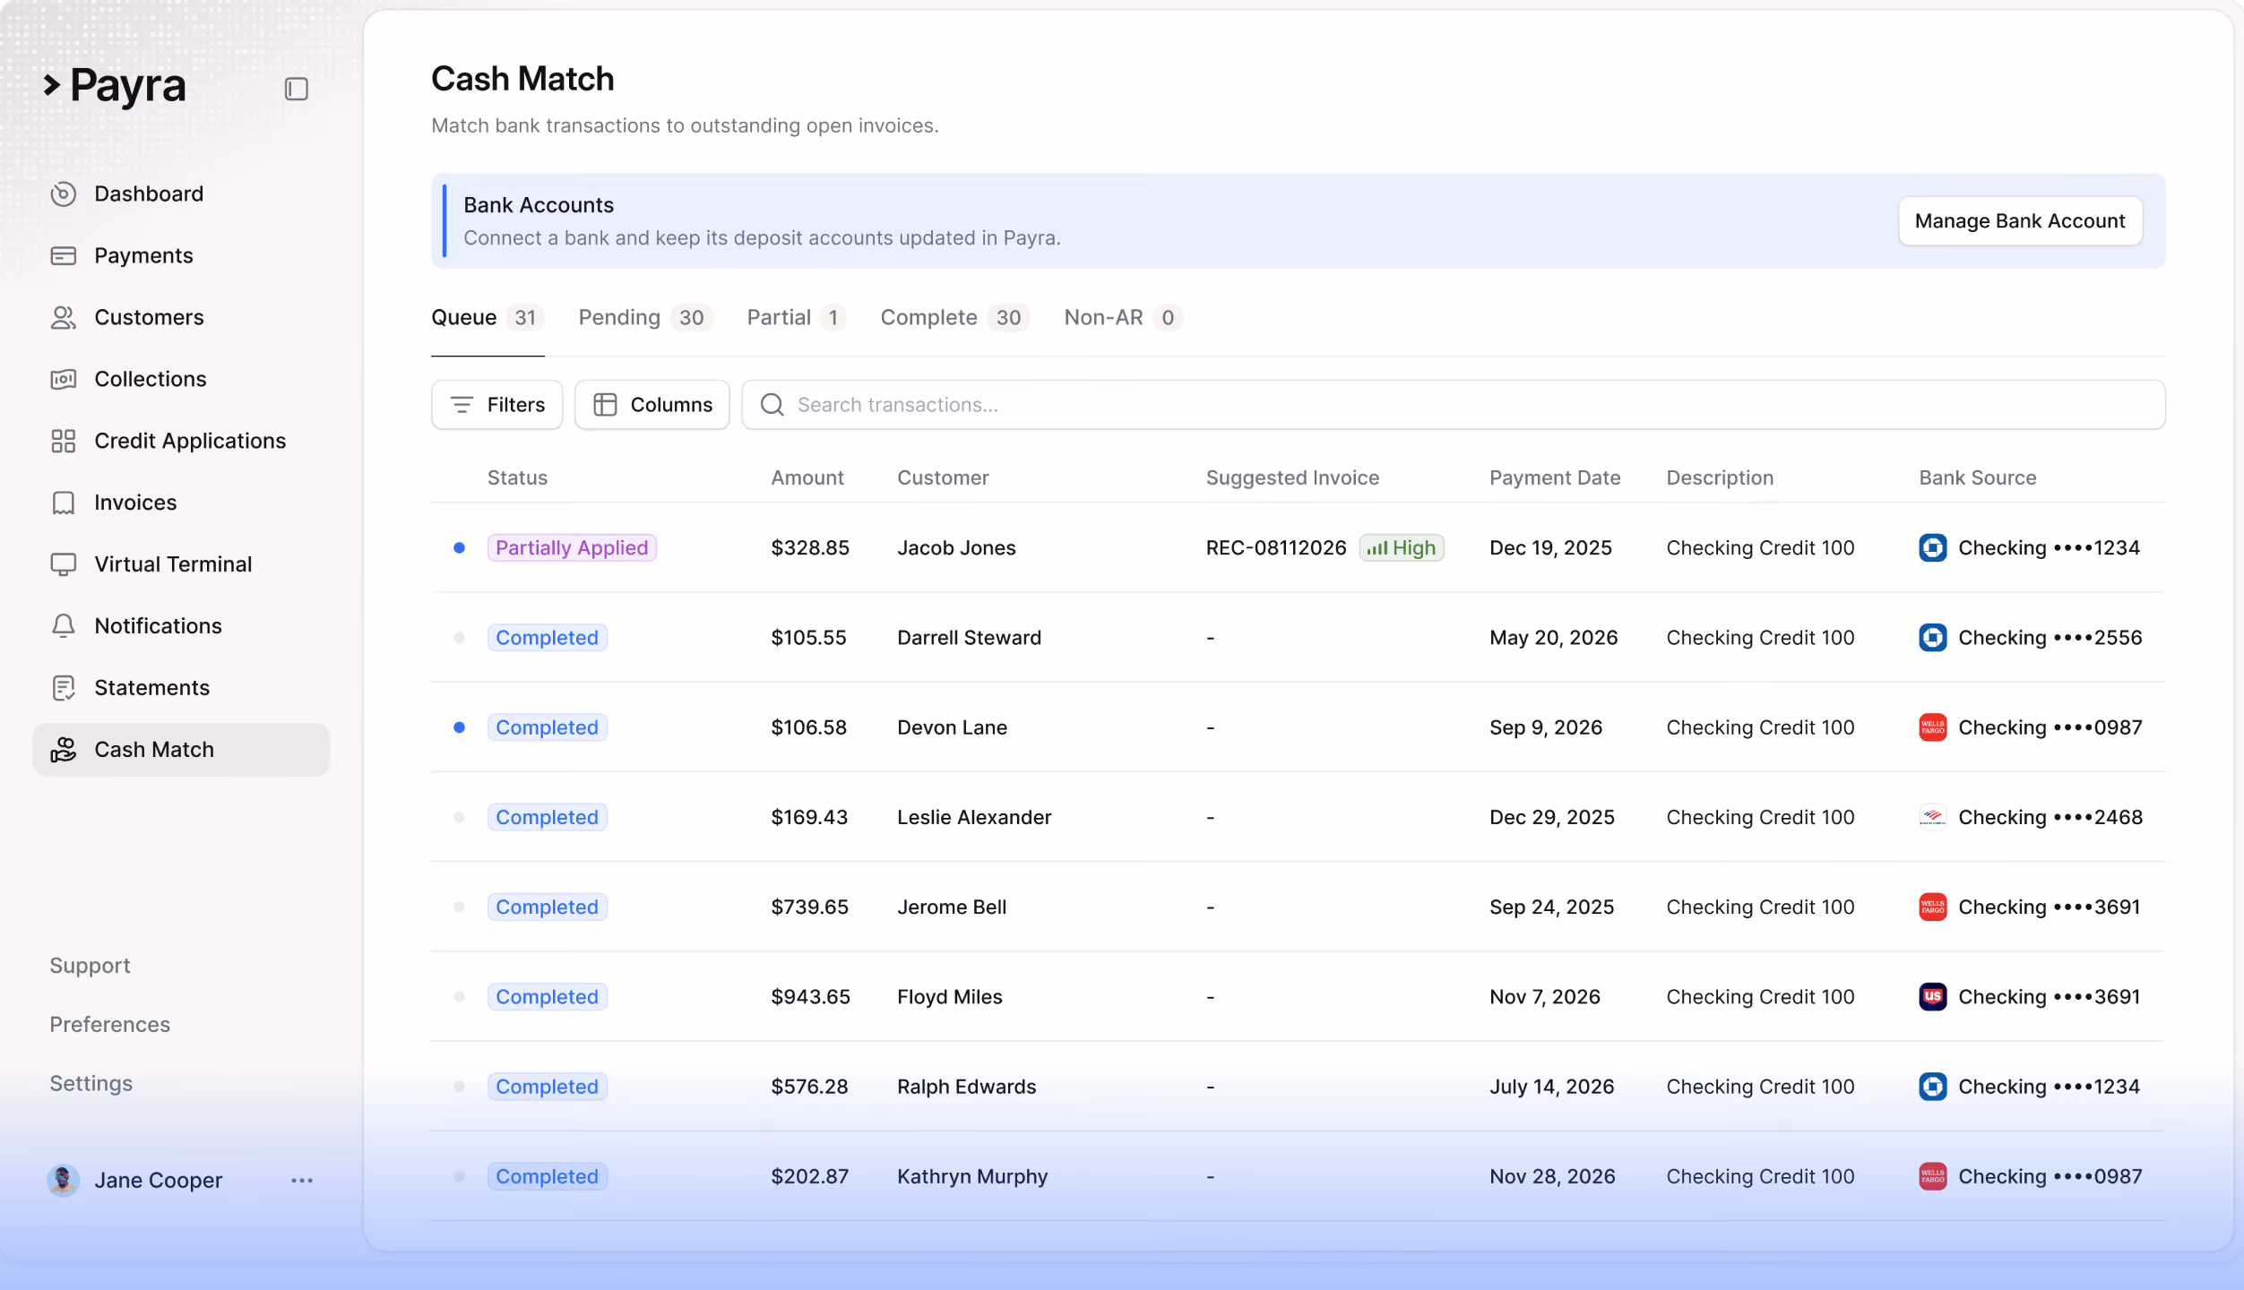Click the Payments card icon
The height and width of the screenshot is (1290, 2244).
[64, 255]
